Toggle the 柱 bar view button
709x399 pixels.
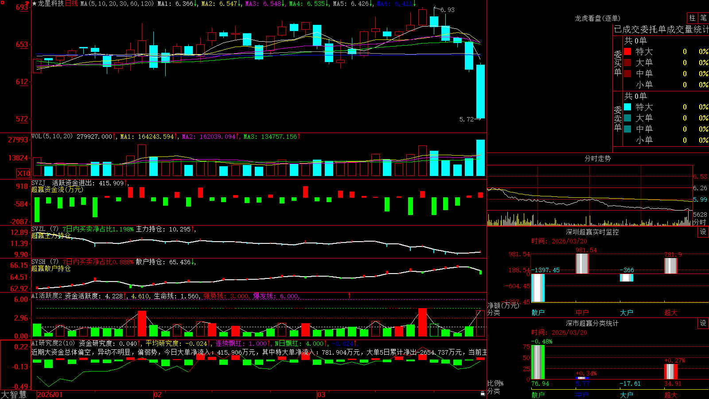click(692, 18)
